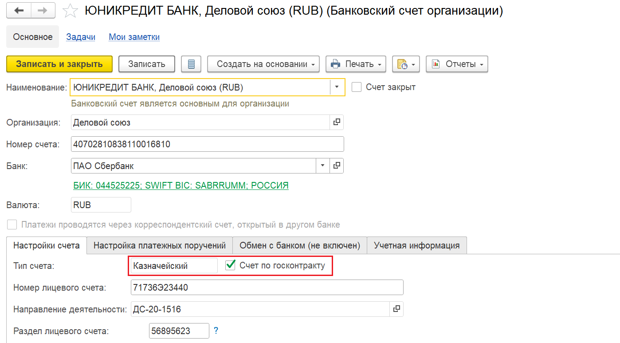Click the Записать и закрыть button
Viewport: 620px width, 343px height.
tap(59, 64)
